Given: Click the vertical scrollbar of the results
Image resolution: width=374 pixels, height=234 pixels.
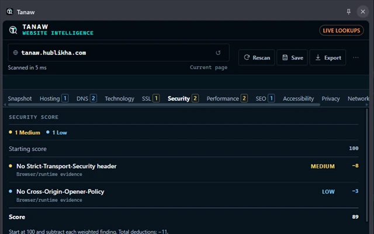Looking at the screenshot, I should click(367, 165).
